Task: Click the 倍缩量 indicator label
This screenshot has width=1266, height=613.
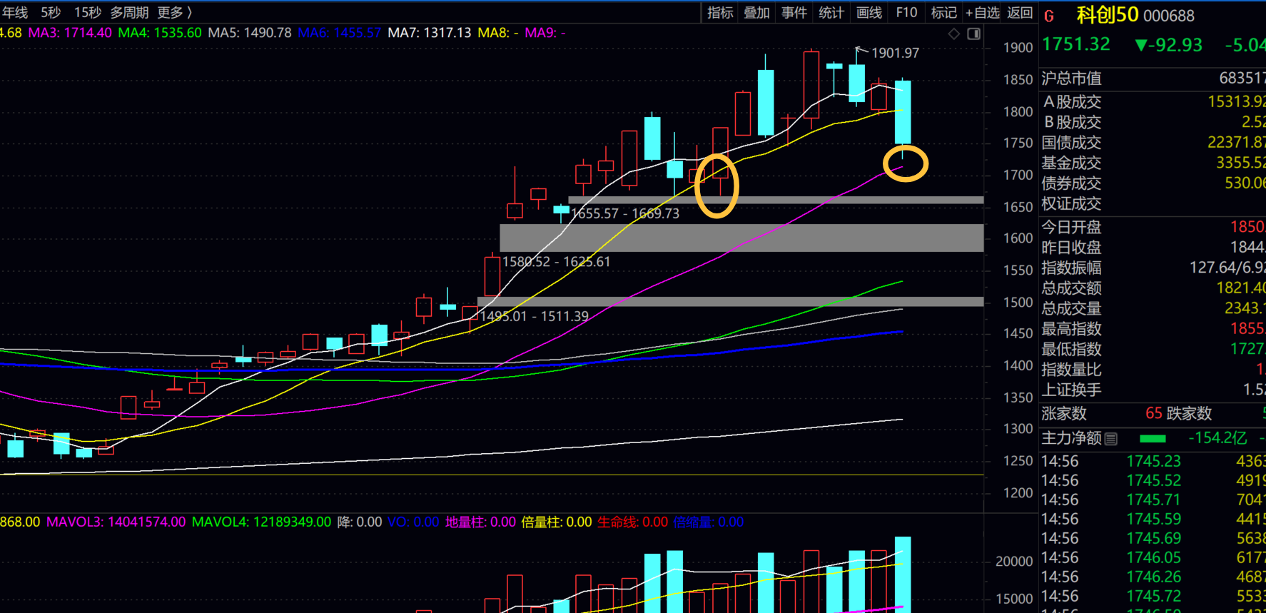Action: tap(709, 522)
